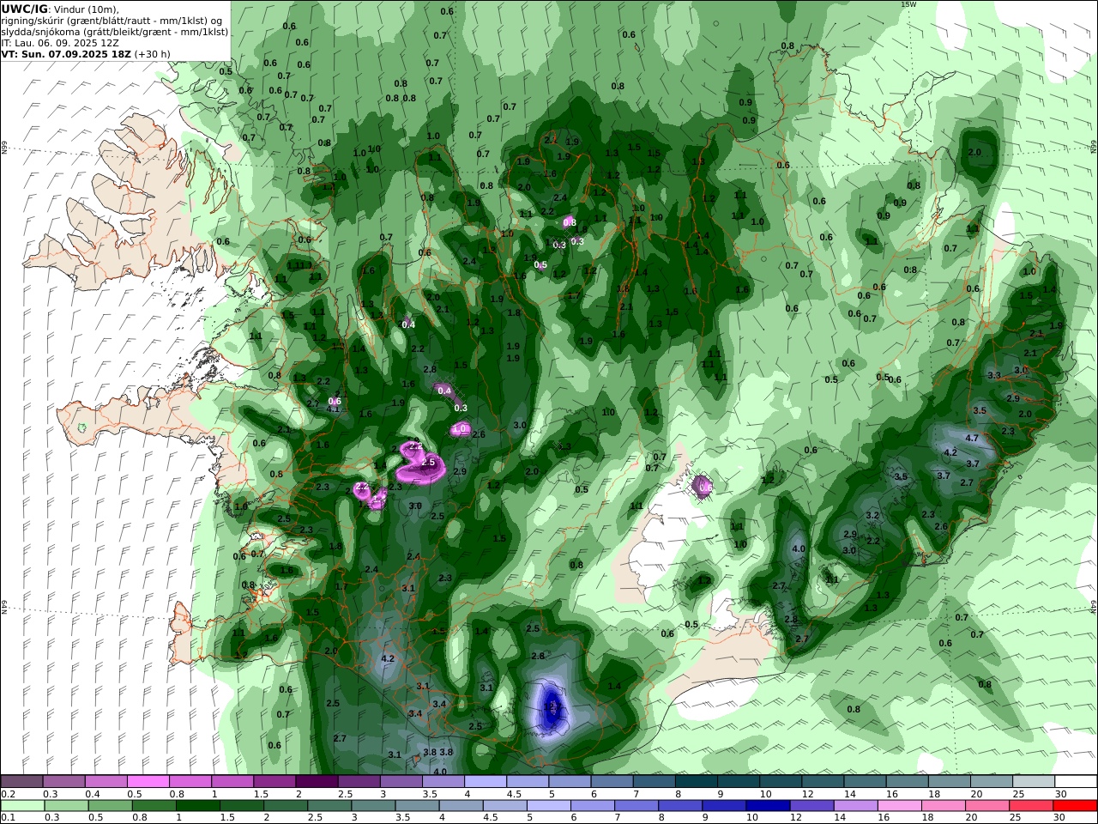Click the white snow swatch after 30
This screenshot has width=1098, height=824.
coord(1076,782)
